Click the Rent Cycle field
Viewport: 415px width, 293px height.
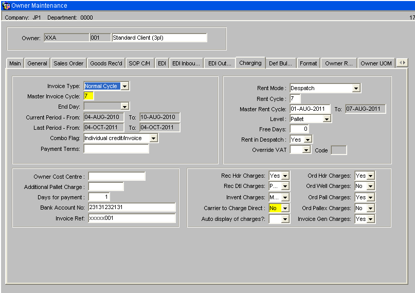pyautogui.click(x=295, y=98)
